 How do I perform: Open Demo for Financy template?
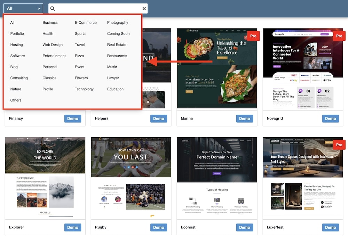[x=72, y=119]
